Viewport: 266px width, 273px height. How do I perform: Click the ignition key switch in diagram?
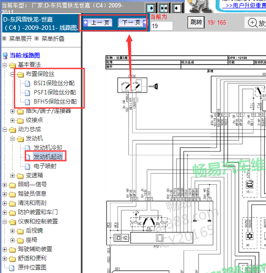pyautogui.click(x=132, y=85)
